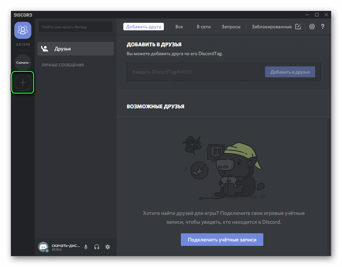Add a server with plus icon
The image size is (342, 267).
(23, 82)
